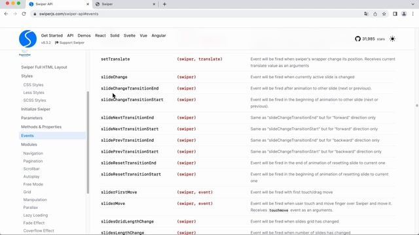Screen dimensions: 419x235
Task: Expand the tab search chevron
Action: point(413,4)
